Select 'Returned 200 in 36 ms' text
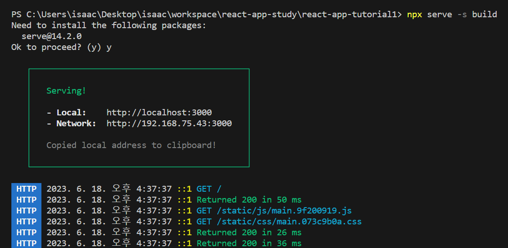The width and height of the screenshot is (508, 248). [249, 243]
